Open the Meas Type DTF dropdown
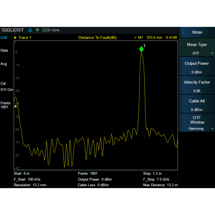This screenshot has width=215, height=215. point(197,49)
